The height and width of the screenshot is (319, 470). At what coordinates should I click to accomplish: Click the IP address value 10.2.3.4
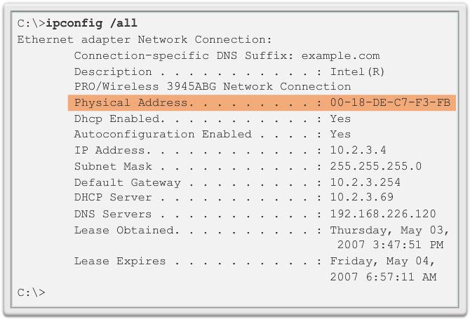(x=358, y=150)
